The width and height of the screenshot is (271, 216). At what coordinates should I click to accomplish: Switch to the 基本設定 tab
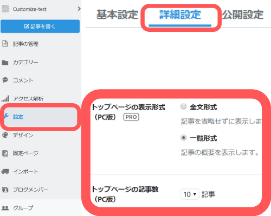point(117,15)
